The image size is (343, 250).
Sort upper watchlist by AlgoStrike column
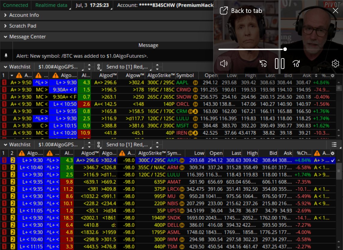click(161, 76)
